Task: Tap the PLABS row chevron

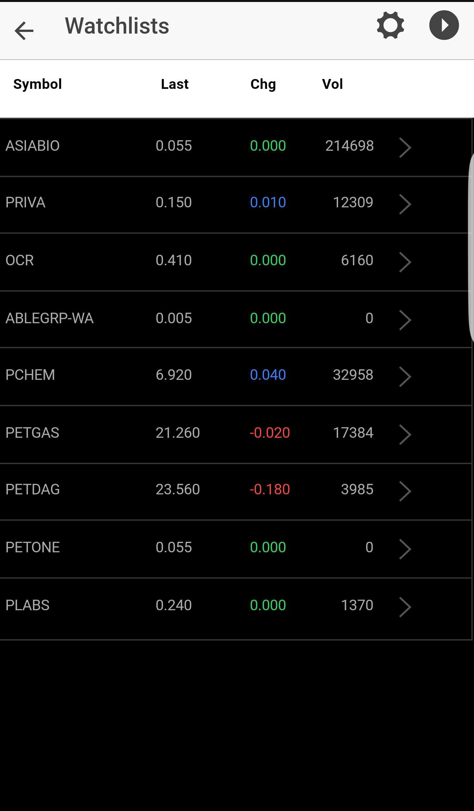Action: click(405, 607)
